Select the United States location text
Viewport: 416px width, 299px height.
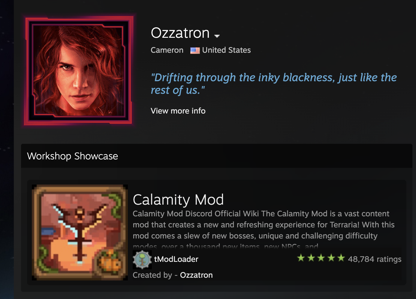pyautogui.click(x=226, y=50)
